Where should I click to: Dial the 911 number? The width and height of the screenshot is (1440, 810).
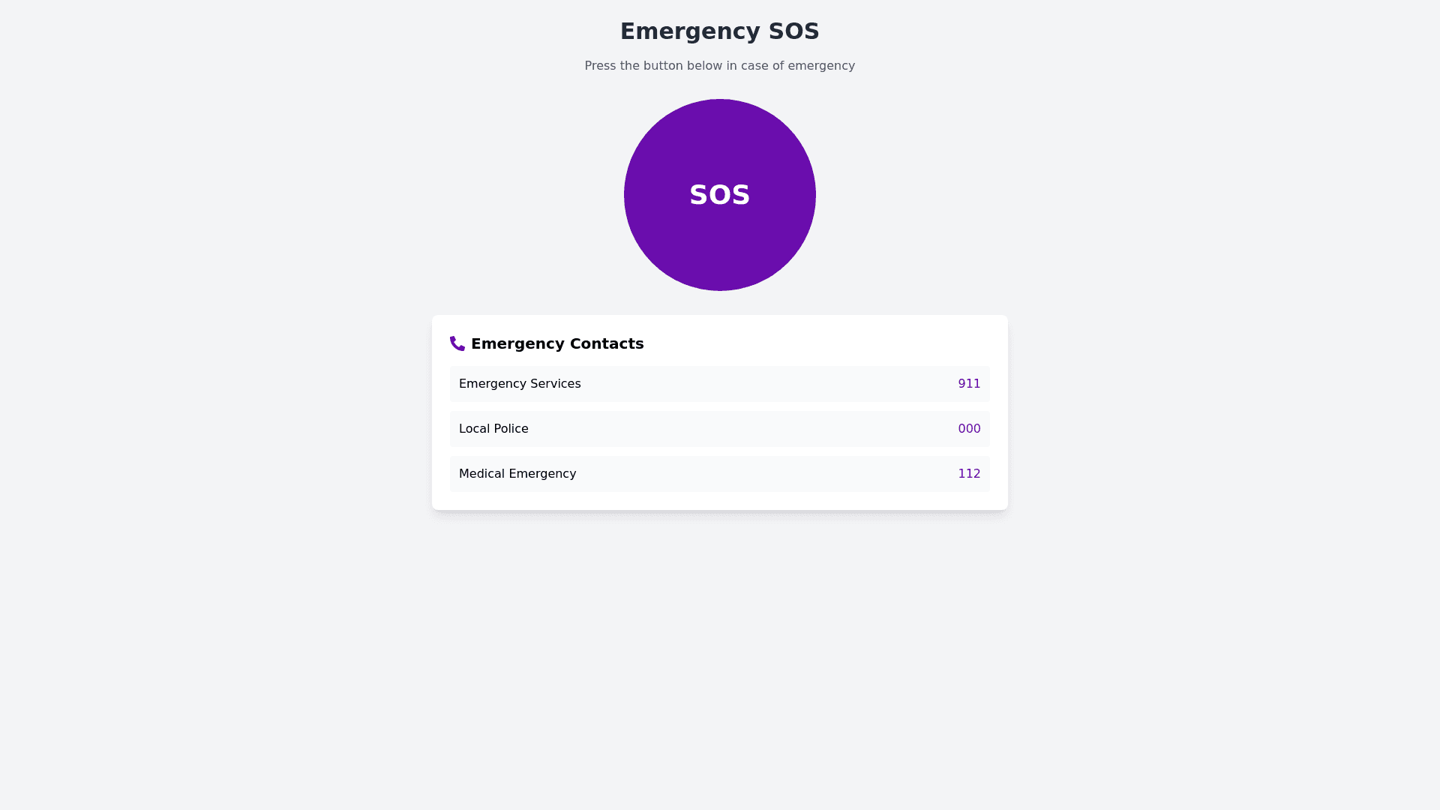[x=969, y=384]
